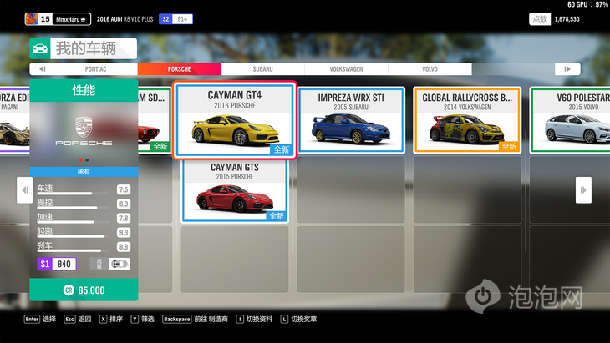Viewport: 610px width, 343px height.
Task: Click the 全新 tag on Global Rallycross card
Action: (509, 146)
